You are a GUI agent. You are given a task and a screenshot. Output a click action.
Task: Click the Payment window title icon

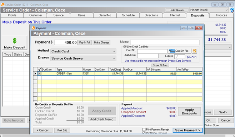[x=34, y=28]
